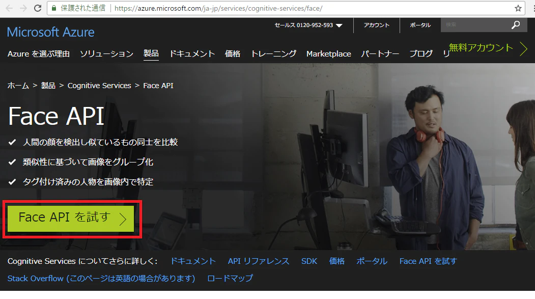The height and width of the screenshot is (299, 535).
Task: Click the arrow beside 無料アカウント
Action: pos(523,49)
